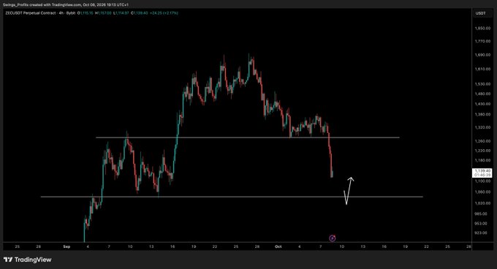Click the 1,530.00 price axis label
Image resolution: width=497 pixels, height=269 pixels.
[x=482, y=84]
